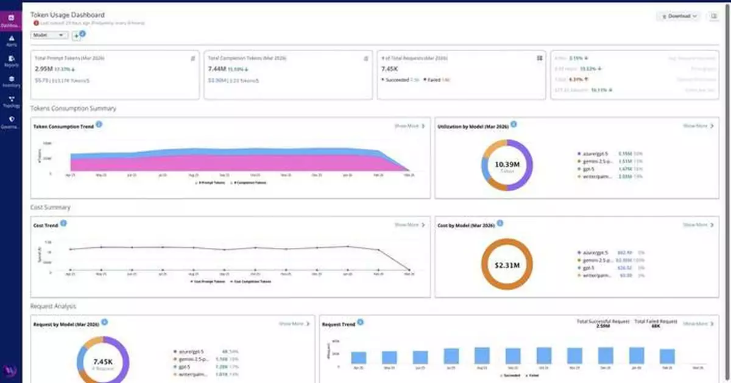Open the Topology view from the sidebar
The width and height of the screenshot is (731, 383).
tap(11, 101)
